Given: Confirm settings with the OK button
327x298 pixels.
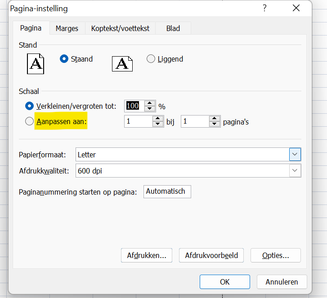Looking at the screenshot, I should tap(225, 282).
